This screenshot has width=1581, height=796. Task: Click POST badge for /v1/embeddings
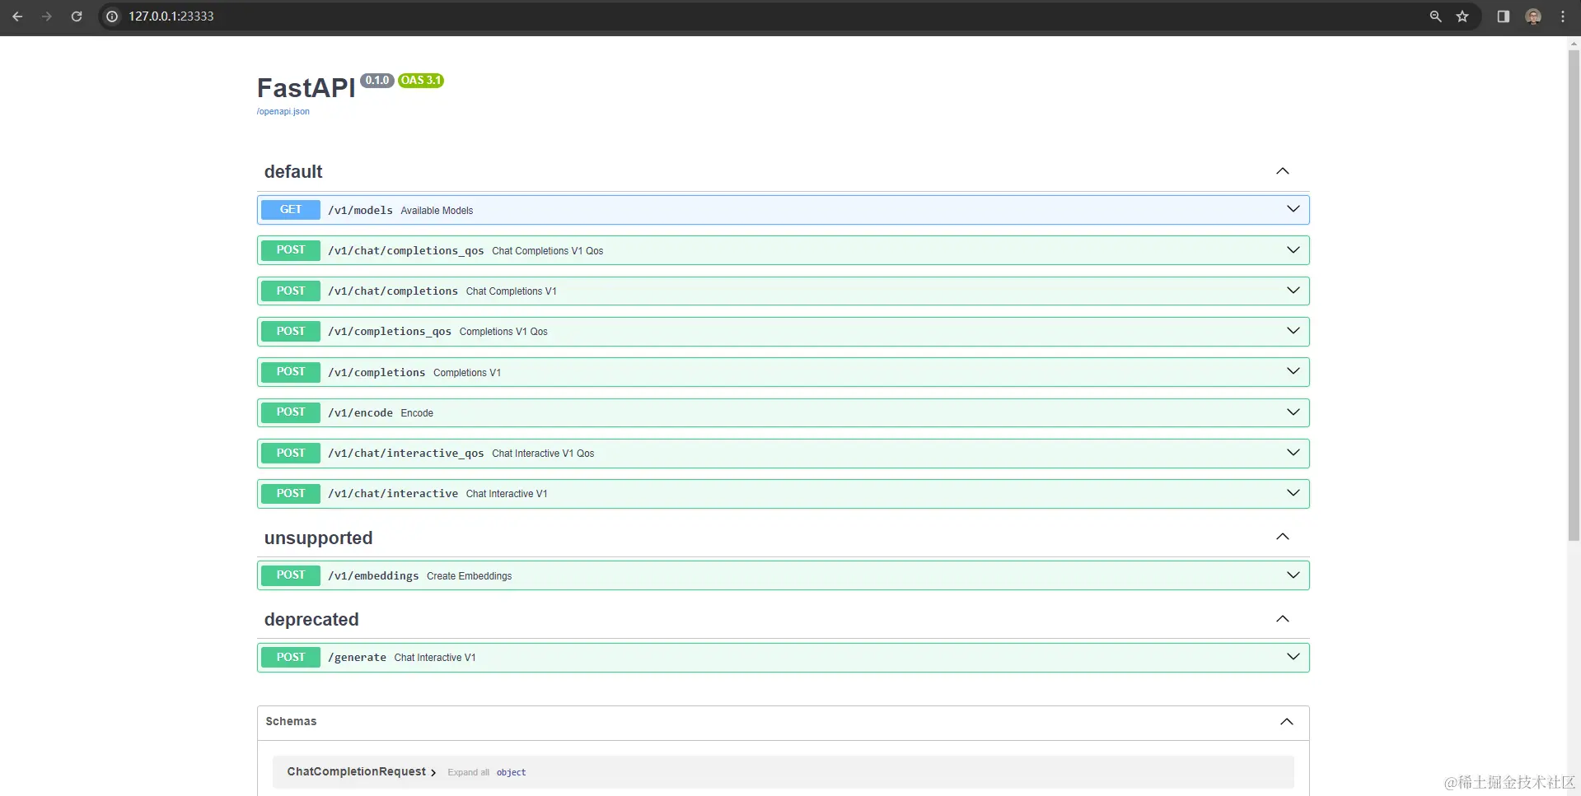tap(291, 575)
